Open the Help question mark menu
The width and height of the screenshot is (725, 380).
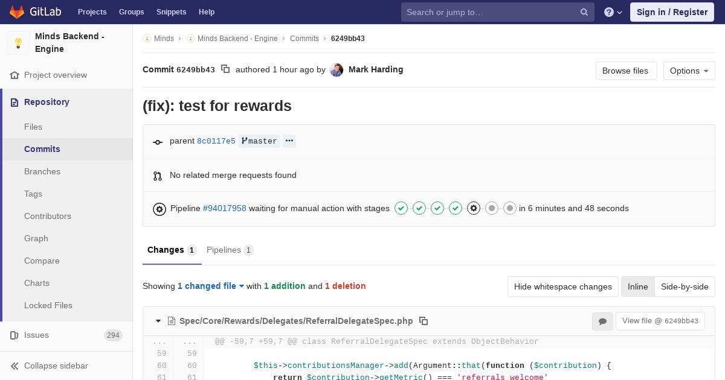coord(613,12)
